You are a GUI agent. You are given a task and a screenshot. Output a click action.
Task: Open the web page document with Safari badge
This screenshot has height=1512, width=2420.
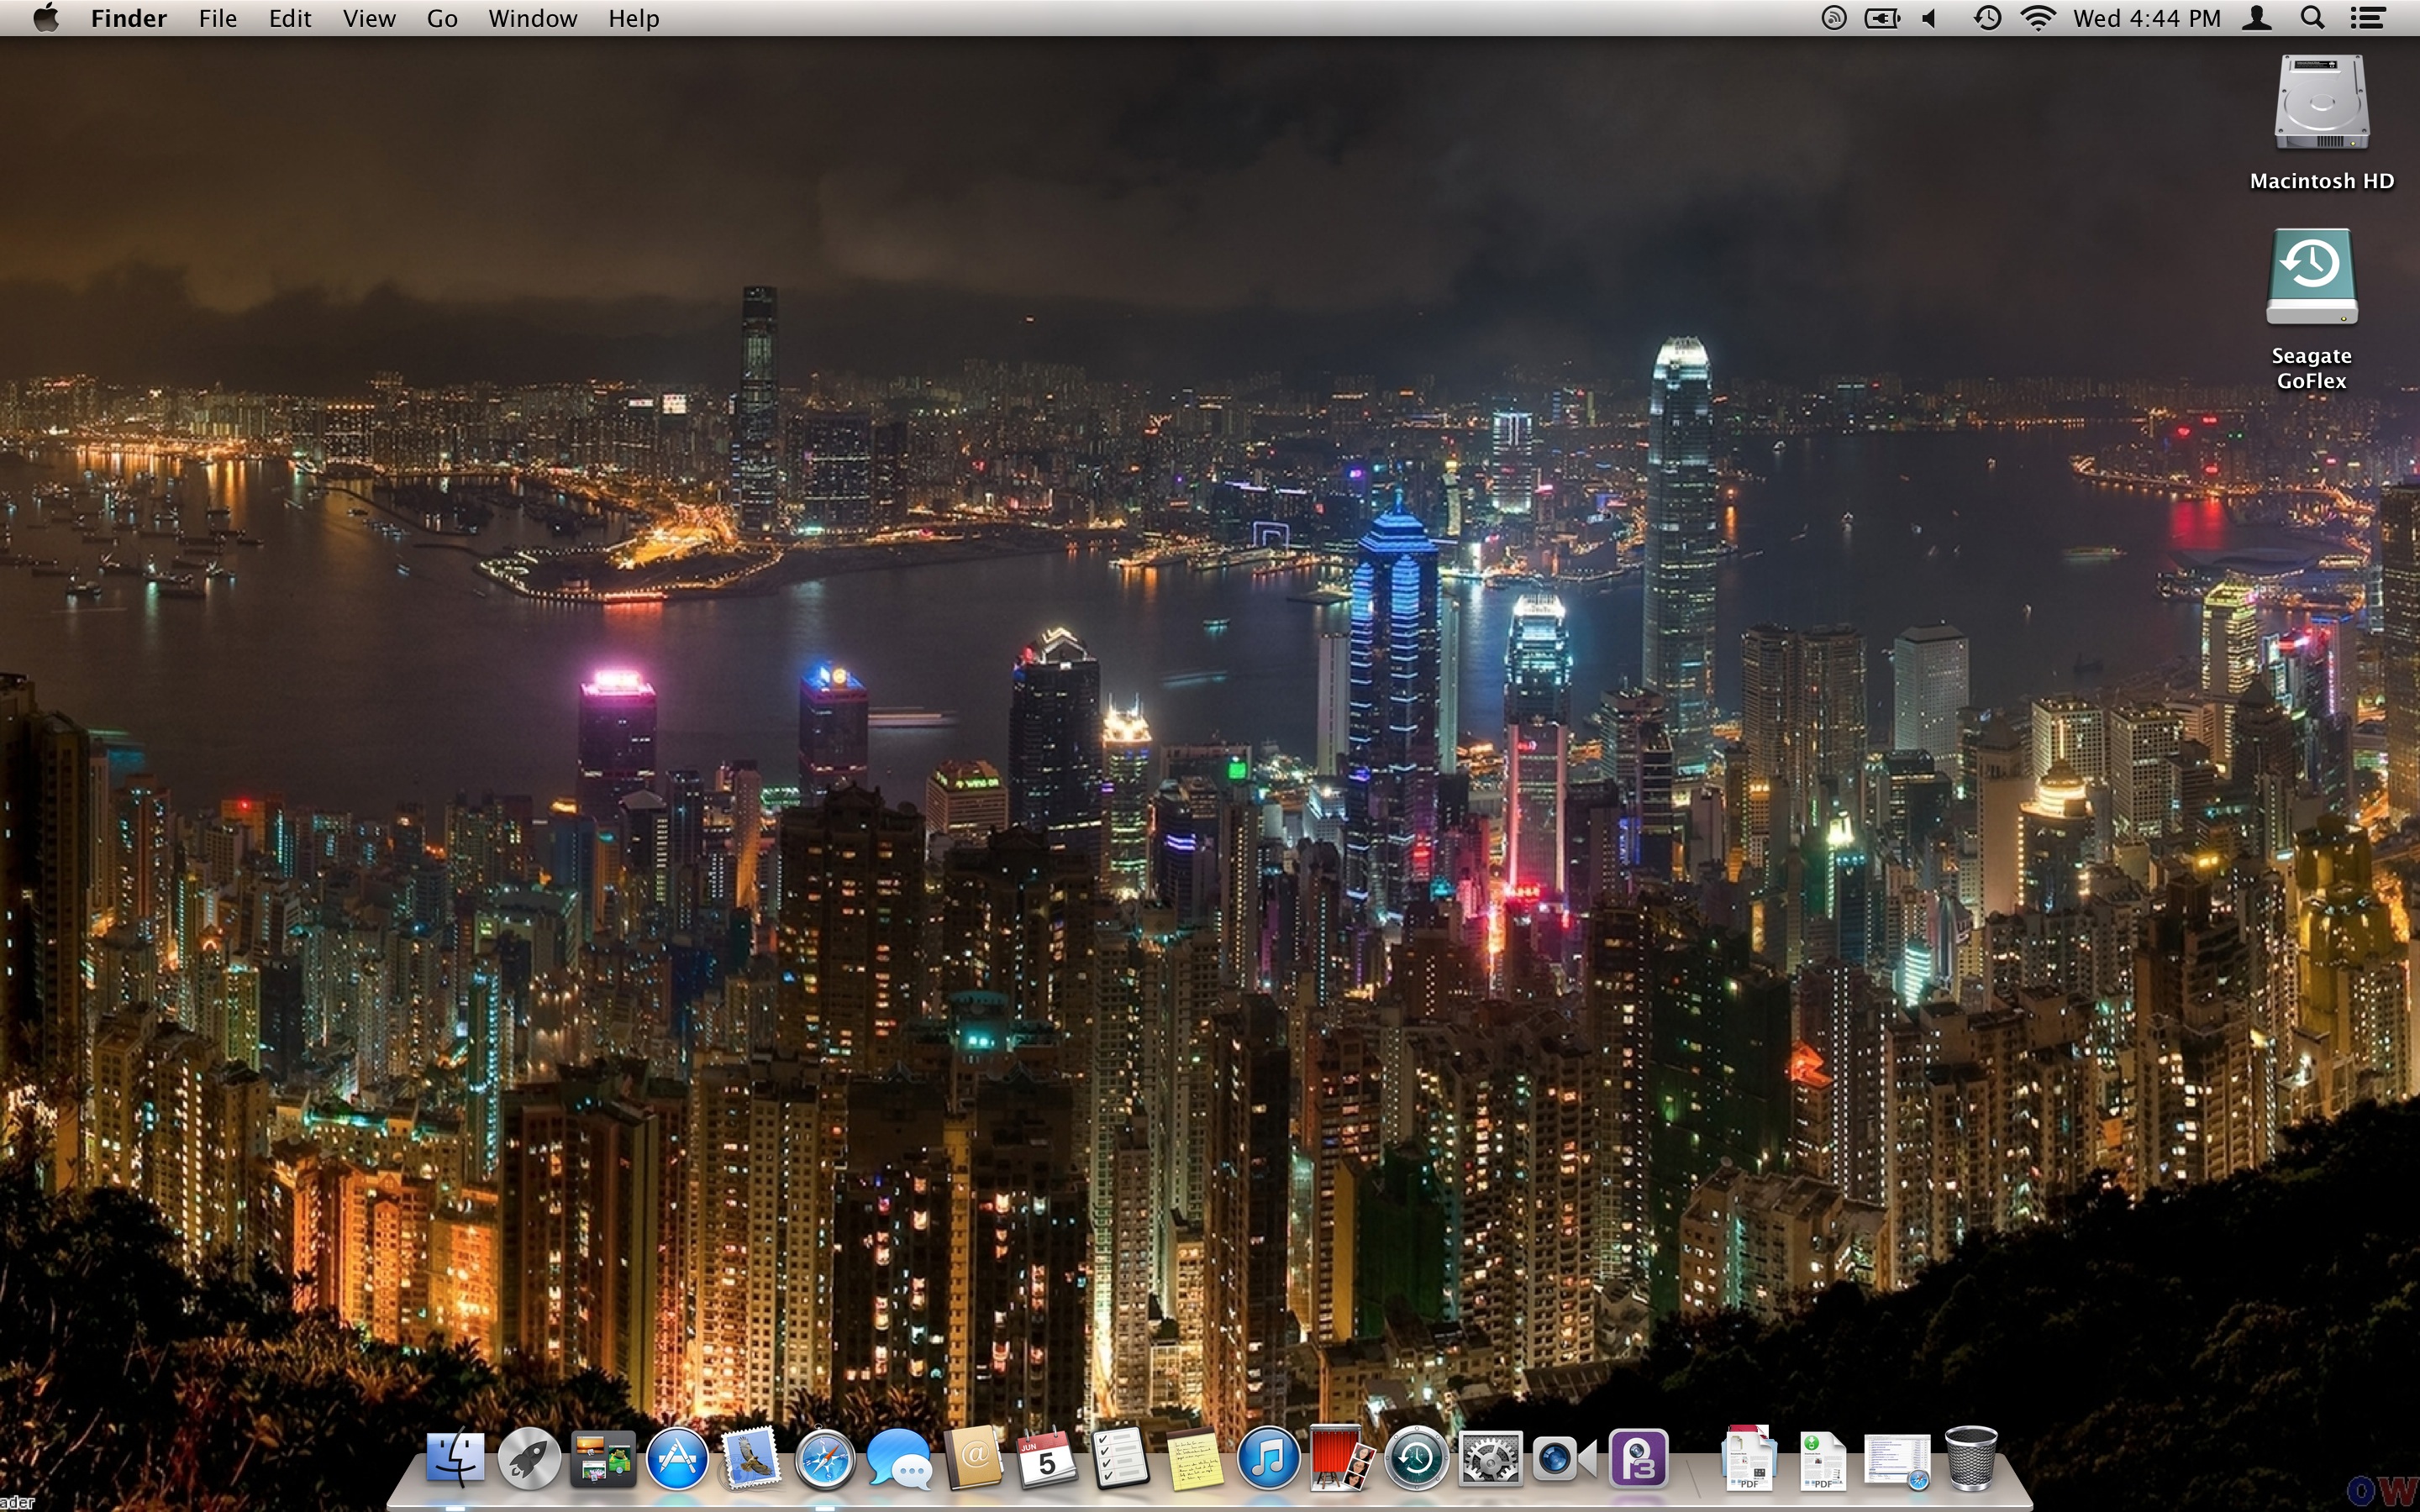[x=1897, y=1461]
